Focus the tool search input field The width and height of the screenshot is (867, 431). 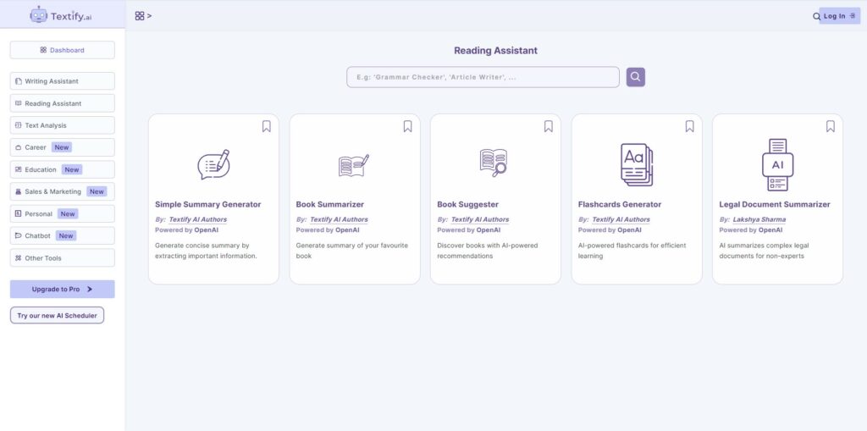tap(483, 77)
